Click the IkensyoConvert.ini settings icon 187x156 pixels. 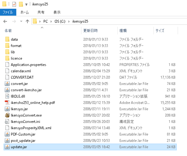7,121
